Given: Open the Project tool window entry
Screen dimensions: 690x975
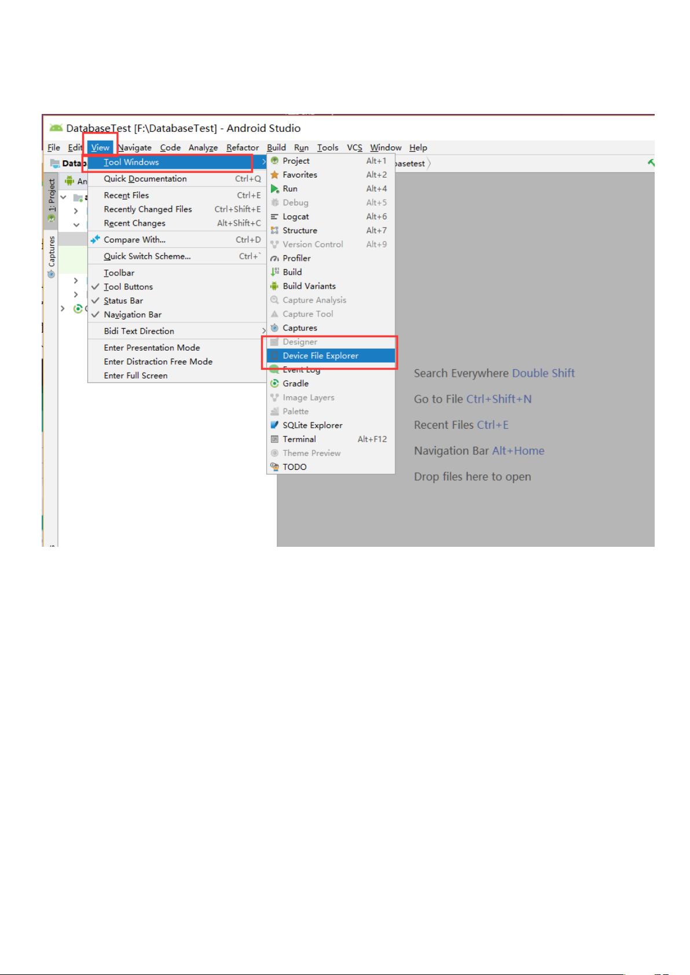Looking at the screenshot, I should click(331, 161).
